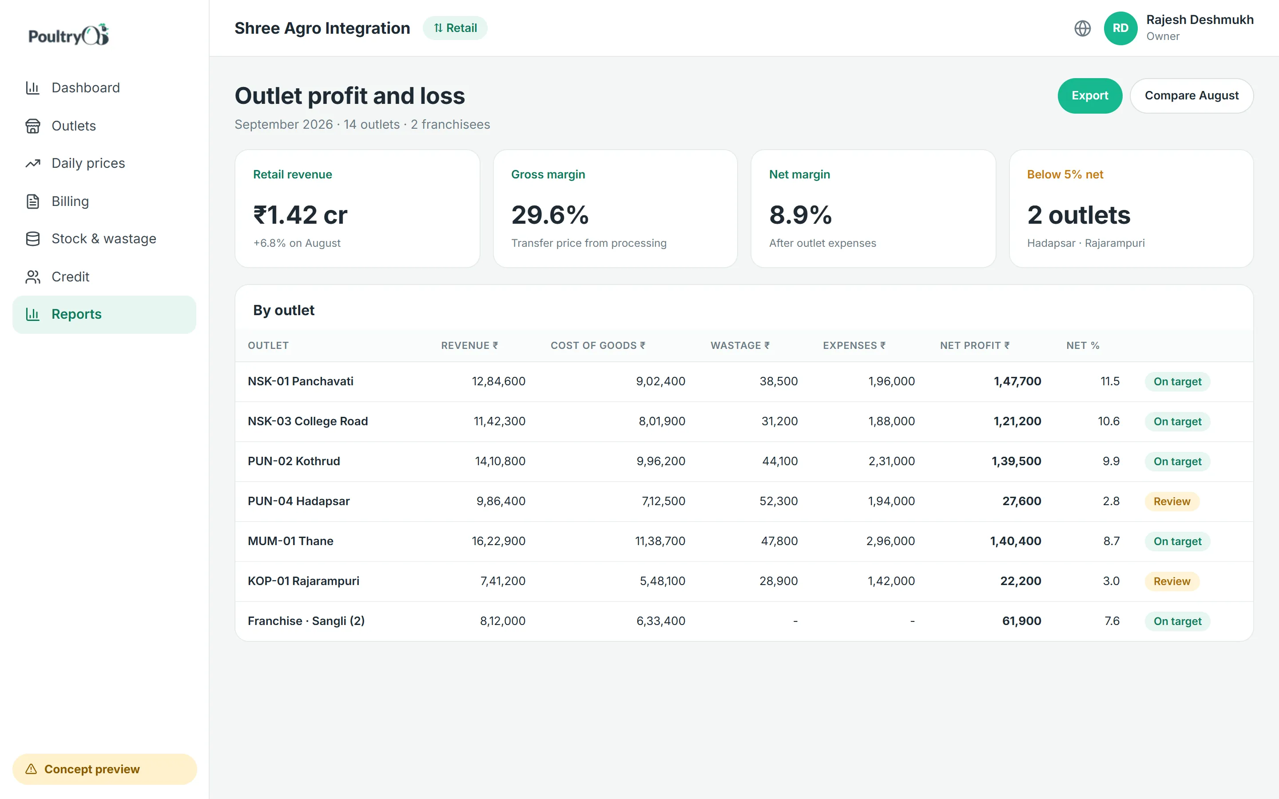Click net profit value 1,40,400
The width and height of the screenshot is (1279, 799).
pos(1015,541)
